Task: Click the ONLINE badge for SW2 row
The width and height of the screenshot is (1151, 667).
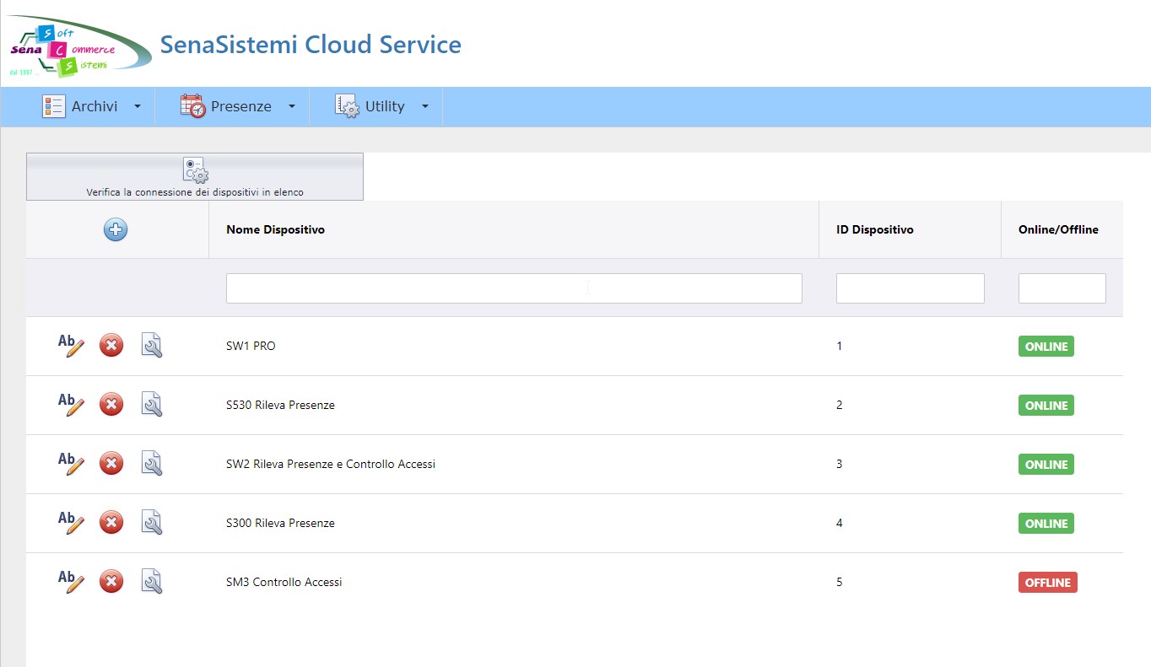Action: [x=1046, y=465]
